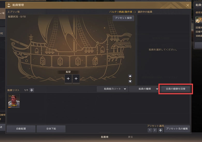Add new preset with plus icon

coord(160,130)
